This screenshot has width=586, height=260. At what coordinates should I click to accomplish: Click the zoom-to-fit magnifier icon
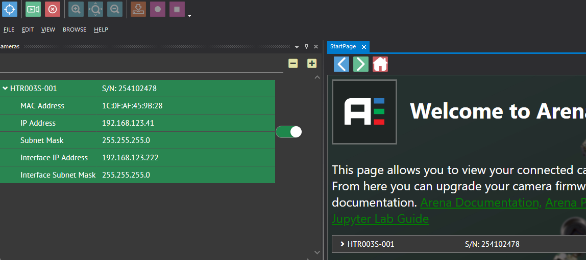pos(95,9)
